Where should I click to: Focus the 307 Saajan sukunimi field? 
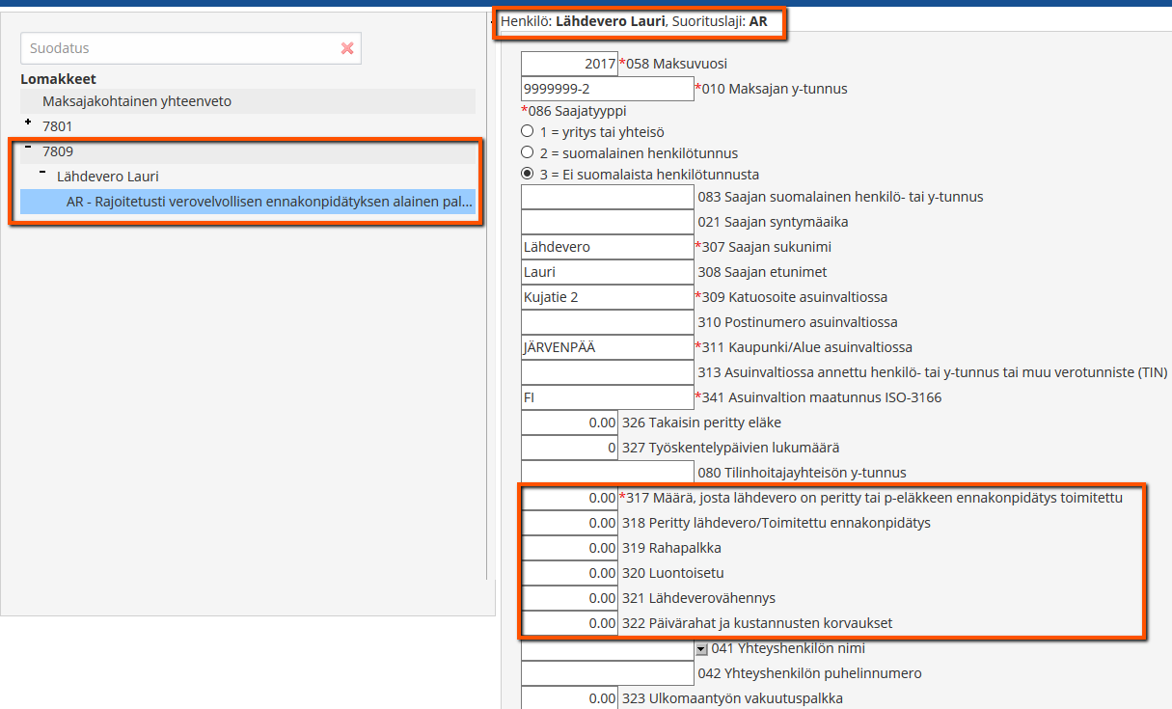pos(607,247)
